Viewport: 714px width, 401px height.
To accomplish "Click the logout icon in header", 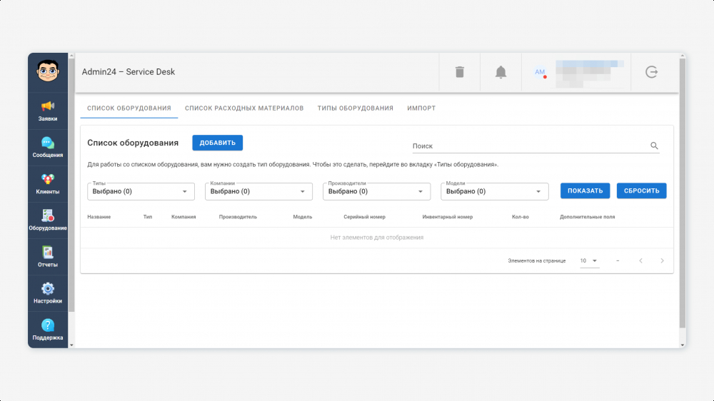I will (x=651, y=72).
